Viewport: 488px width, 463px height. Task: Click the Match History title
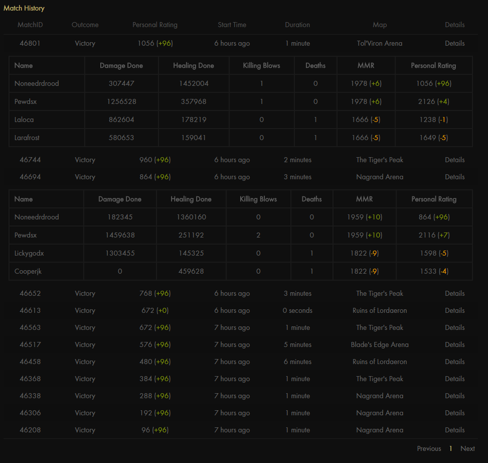(x=24, y=9)
